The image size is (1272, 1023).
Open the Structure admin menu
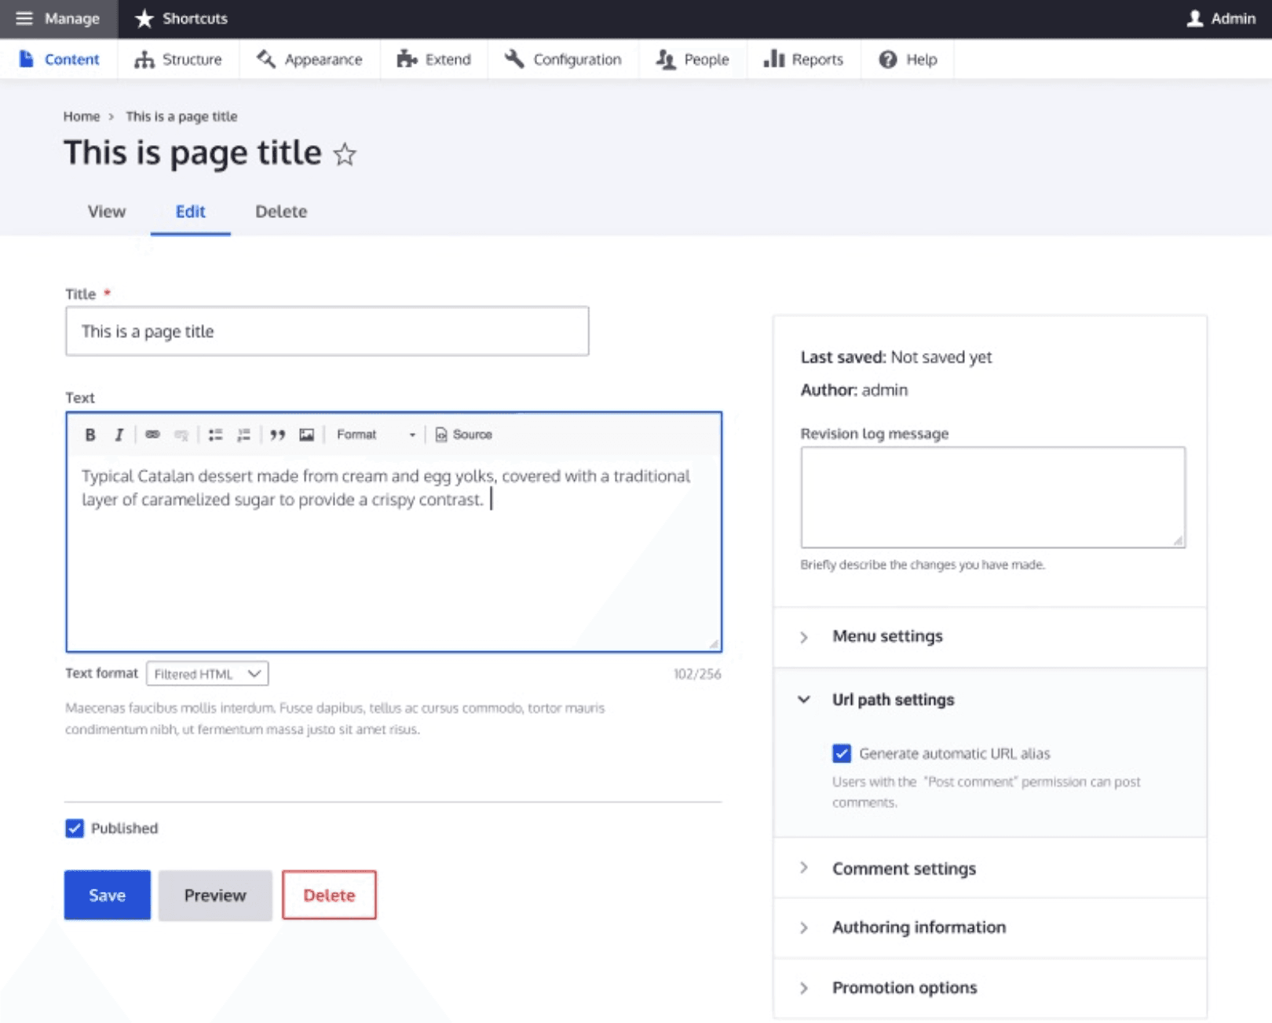[x=178, y=60]
